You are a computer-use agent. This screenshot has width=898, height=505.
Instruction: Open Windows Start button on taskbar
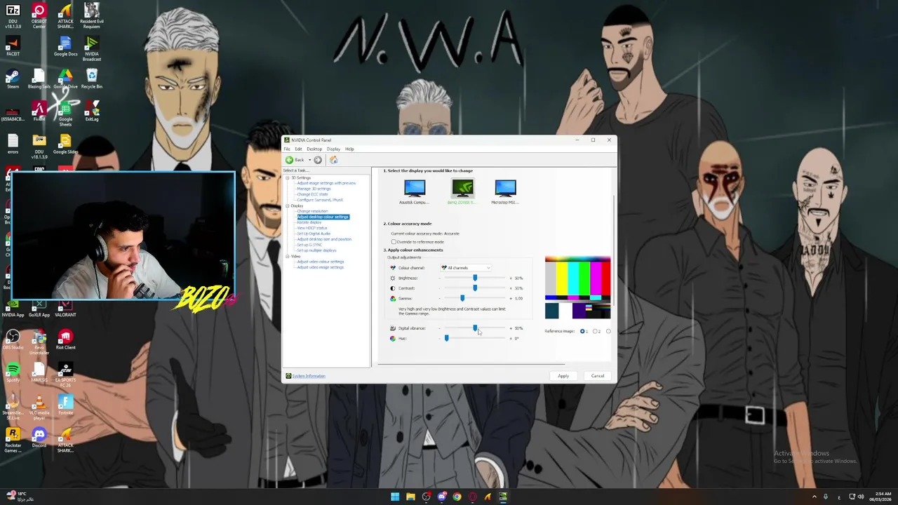(395, 497)
